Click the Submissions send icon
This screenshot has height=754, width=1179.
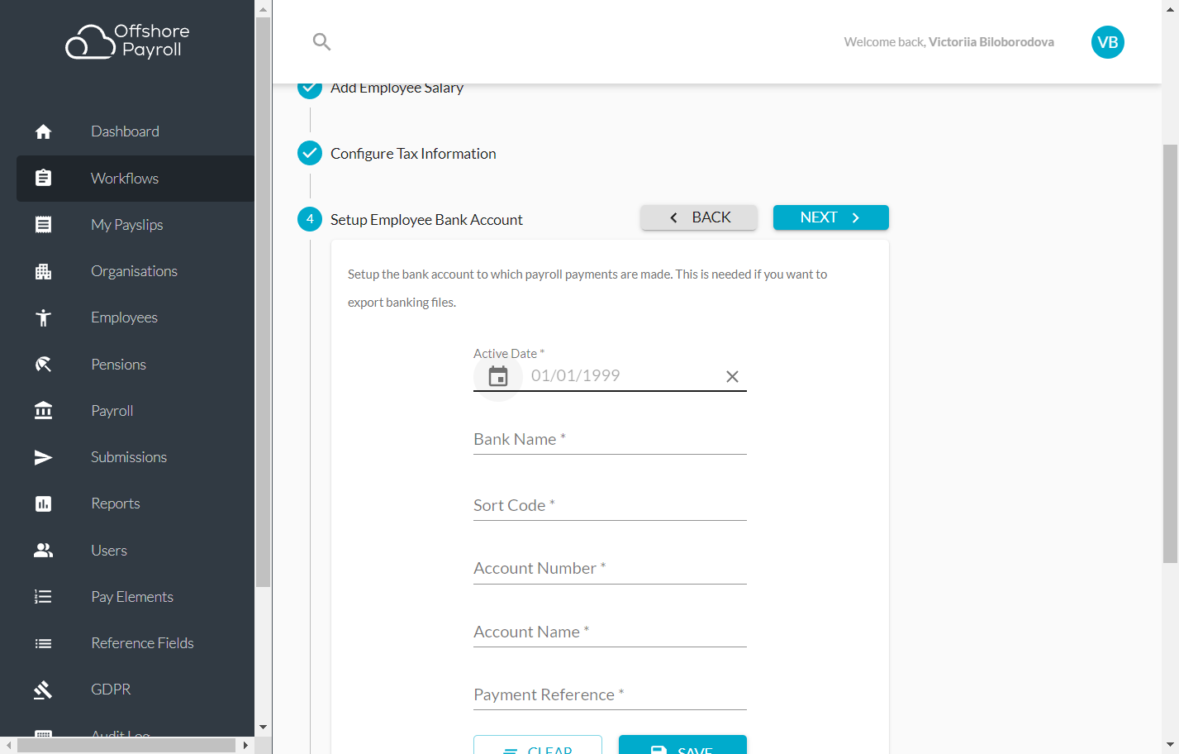coord(43,457)
